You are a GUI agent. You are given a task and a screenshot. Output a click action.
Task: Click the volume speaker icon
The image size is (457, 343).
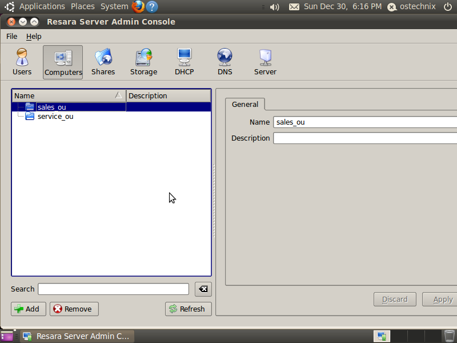[x=274, y=7]
